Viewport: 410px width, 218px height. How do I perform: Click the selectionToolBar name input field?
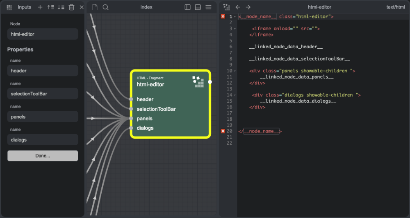(x=43, y=94)
